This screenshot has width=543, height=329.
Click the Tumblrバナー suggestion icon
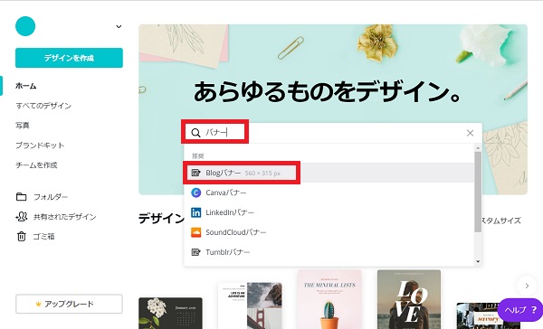pos(196,252)
